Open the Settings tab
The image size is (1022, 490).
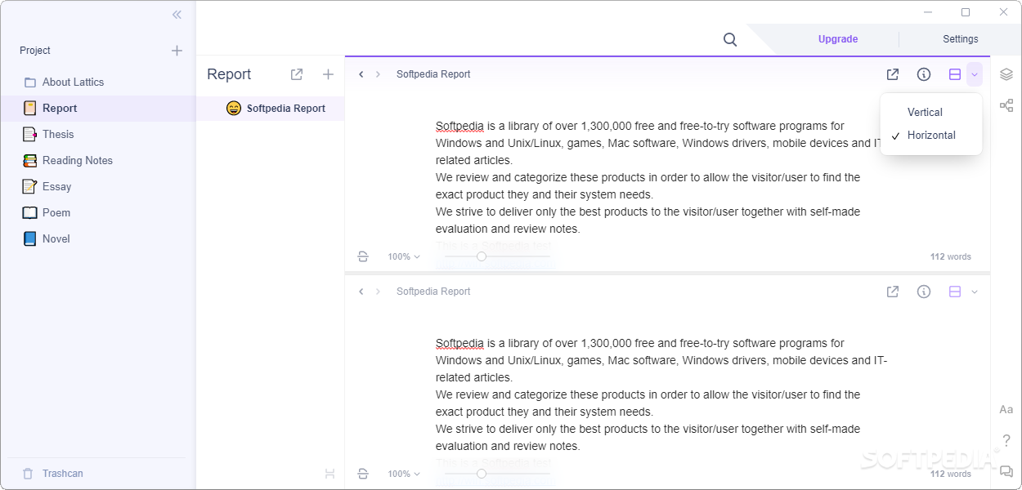[960, 39]
